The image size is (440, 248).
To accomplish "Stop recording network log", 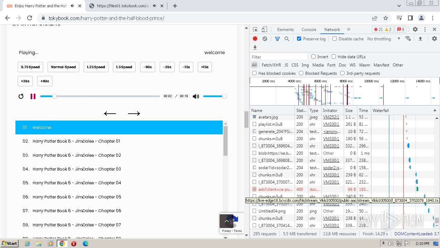I will coord(255,39).
